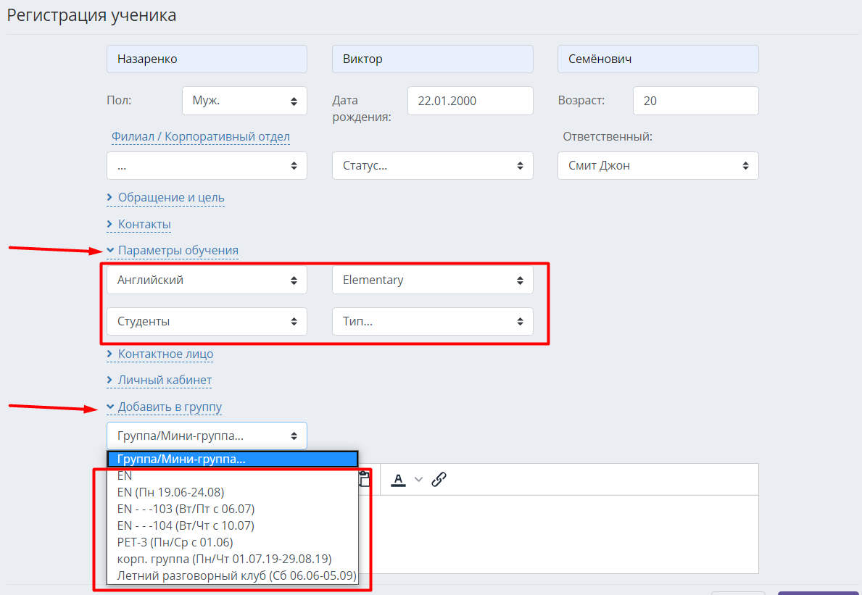Expand the Обращение и цель section
862x595 pixels.
(x=165, y=197)
